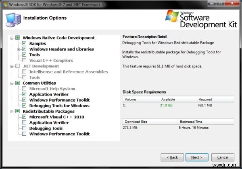Check Windows Performance Toolkit under Redistributable Packages
This screenshot has height=169, width=242.
click(x=24, y=134)
